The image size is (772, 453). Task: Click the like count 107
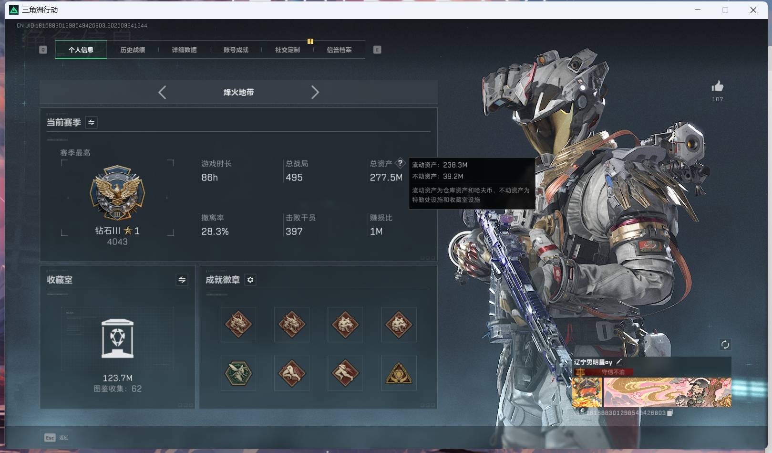point(718,99)
